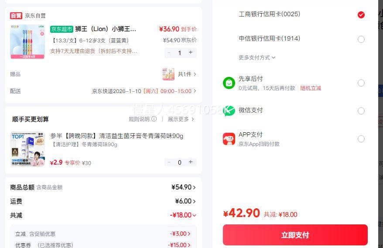Screen dimensions: 383x248
Task: Open 优惠券 coupon selection row
Action: coord(103,245)
